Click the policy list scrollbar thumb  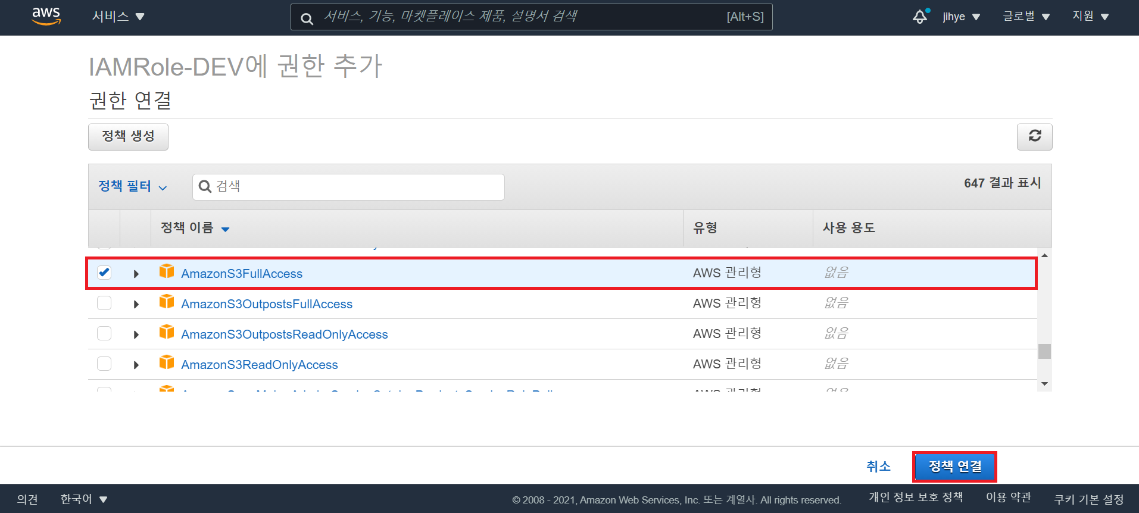click(1044, 351)
